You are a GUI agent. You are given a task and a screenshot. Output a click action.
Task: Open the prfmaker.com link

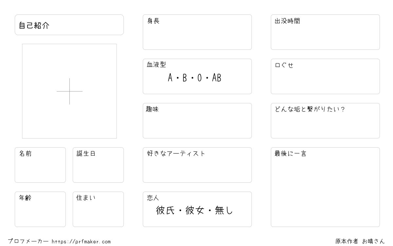81,241
